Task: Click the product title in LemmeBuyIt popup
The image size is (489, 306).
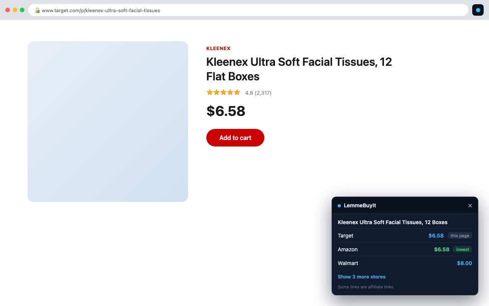Action: click(392, 222)
